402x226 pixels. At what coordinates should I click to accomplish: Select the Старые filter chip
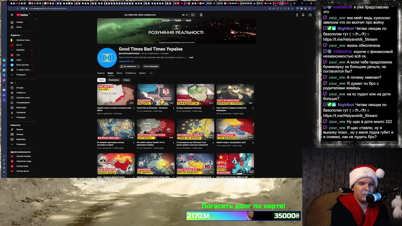[126, 80]
